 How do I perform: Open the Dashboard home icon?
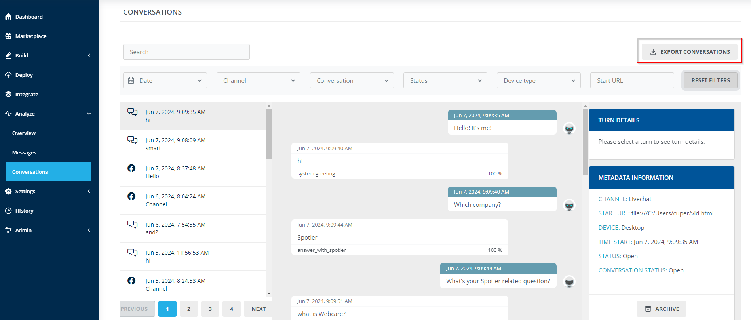tap(8, 17)
